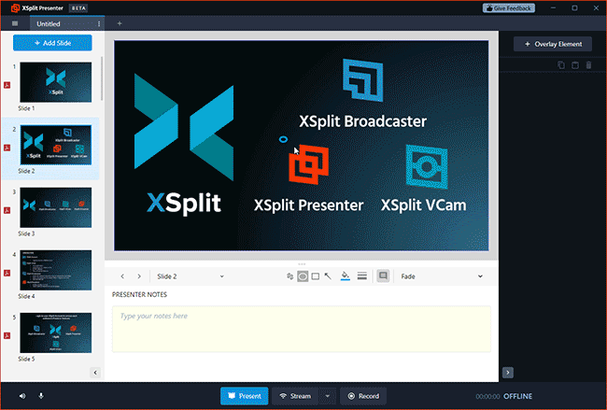This screenshot has width=607, height=410.
Task: Open the Fade transition dropdown
Action: click(442, 276)
